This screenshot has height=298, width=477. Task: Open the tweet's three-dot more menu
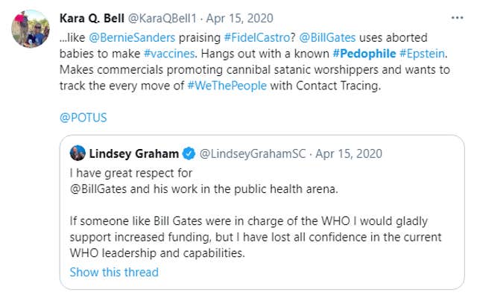pyautogui.click(x=456, y=17)
